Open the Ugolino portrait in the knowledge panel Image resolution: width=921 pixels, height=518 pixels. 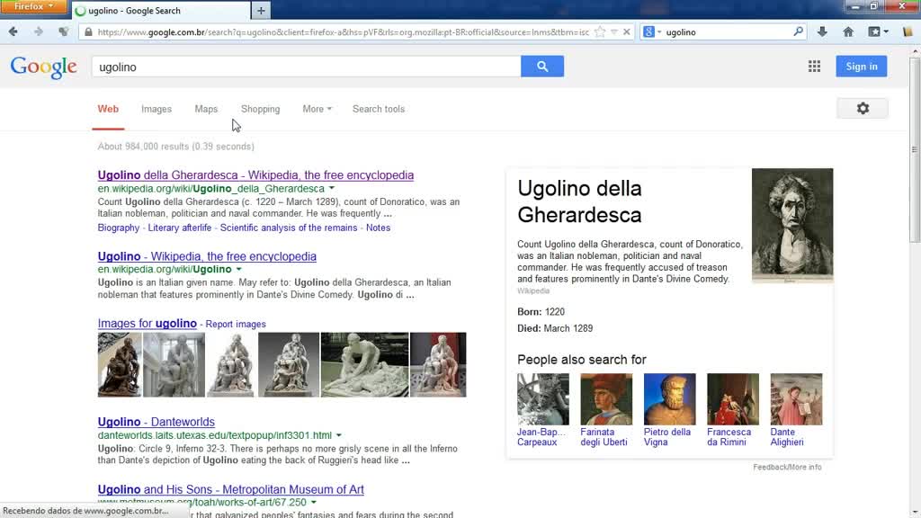click(791, 226)
